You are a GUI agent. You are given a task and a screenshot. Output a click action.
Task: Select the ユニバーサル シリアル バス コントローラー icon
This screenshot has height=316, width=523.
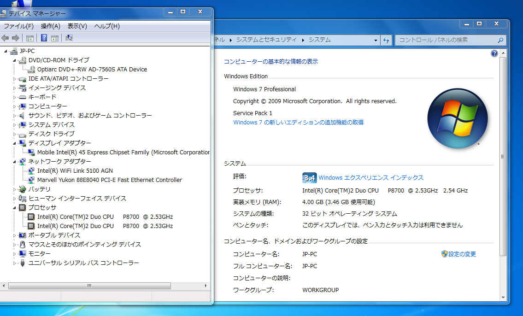click(22, 263)
